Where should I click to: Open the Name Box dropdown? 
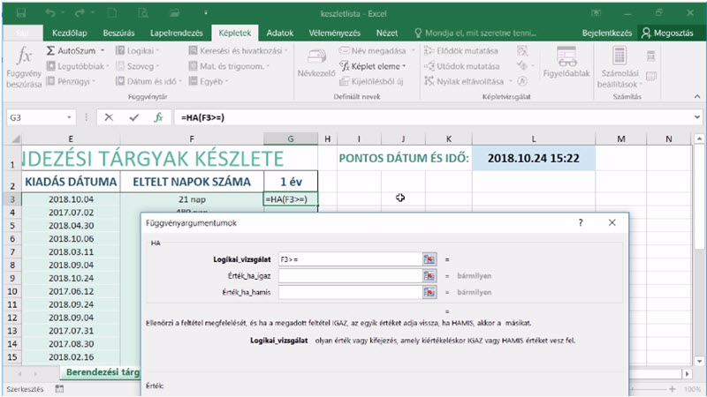69,117
